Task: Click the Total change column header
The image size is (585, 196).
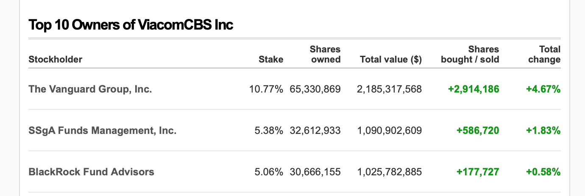Action: (544, 54)
